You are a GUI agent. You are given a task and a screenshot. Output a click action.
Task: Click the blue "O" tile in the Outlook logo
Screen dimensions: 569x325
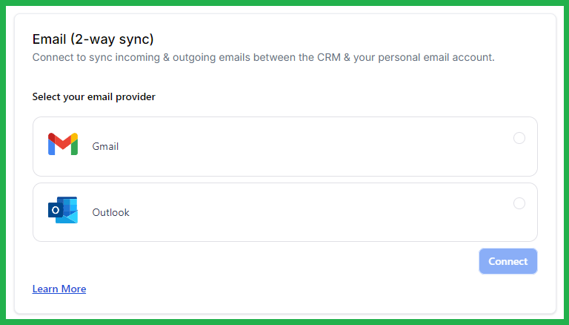point(54,211)
